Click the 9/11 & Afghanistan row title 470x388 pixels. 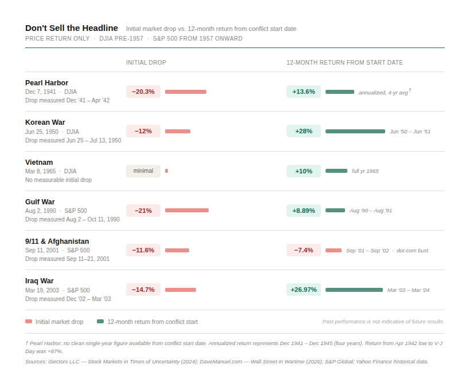(x=57, y=241)
